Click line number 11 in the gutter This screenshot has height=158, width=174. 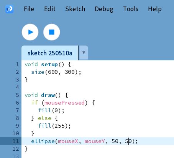16,141
